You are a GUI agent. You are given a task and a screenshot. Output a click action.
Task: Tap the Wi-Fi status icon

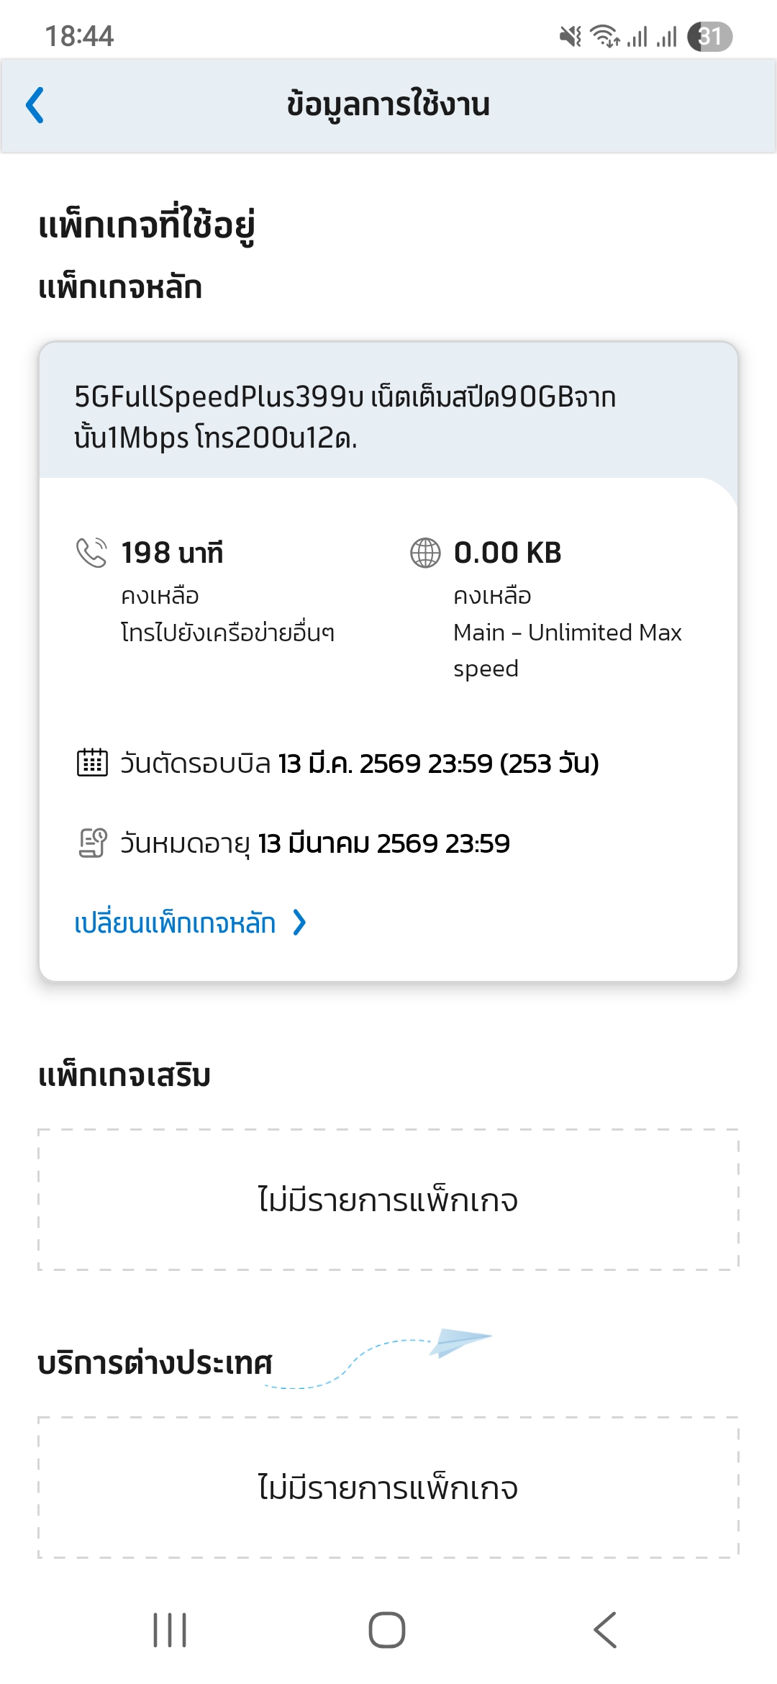click(604, 36)
